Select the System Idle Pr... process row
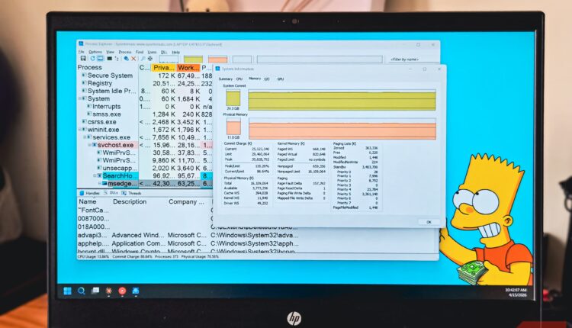The image size is (572, 328). click(x=144, y=91)
